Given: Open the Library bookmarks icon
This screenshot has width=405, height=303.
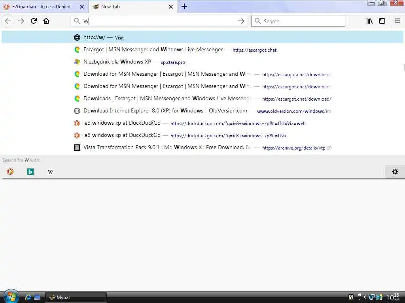Looking at the screenshot, I should tap(369, 21).
